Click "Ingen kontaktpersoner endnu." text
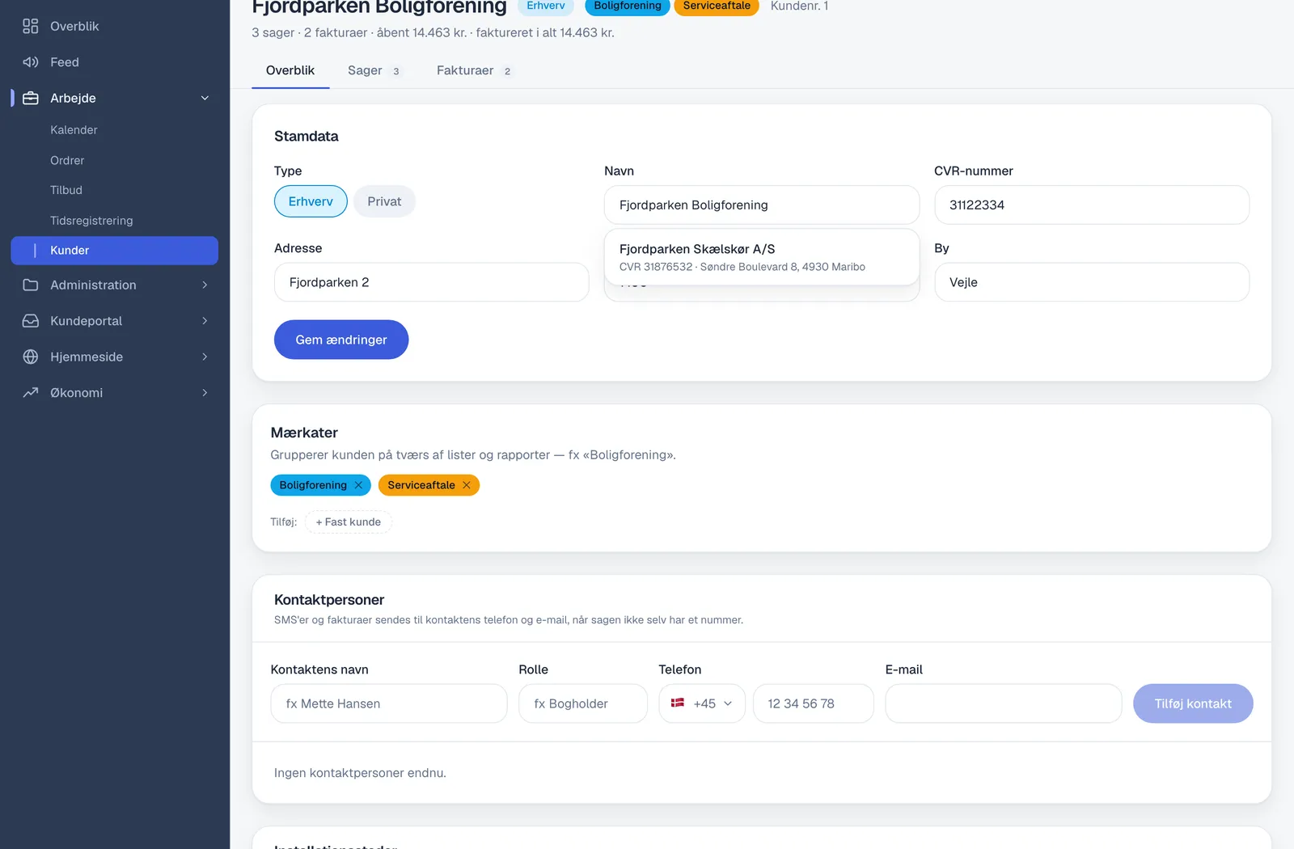Screen dimensions: 1294x849 [x=360, y=773]
